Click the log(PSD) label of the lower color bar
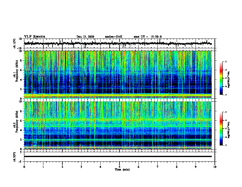Viewport: 242px width, 187px height. tap(229, 130)
